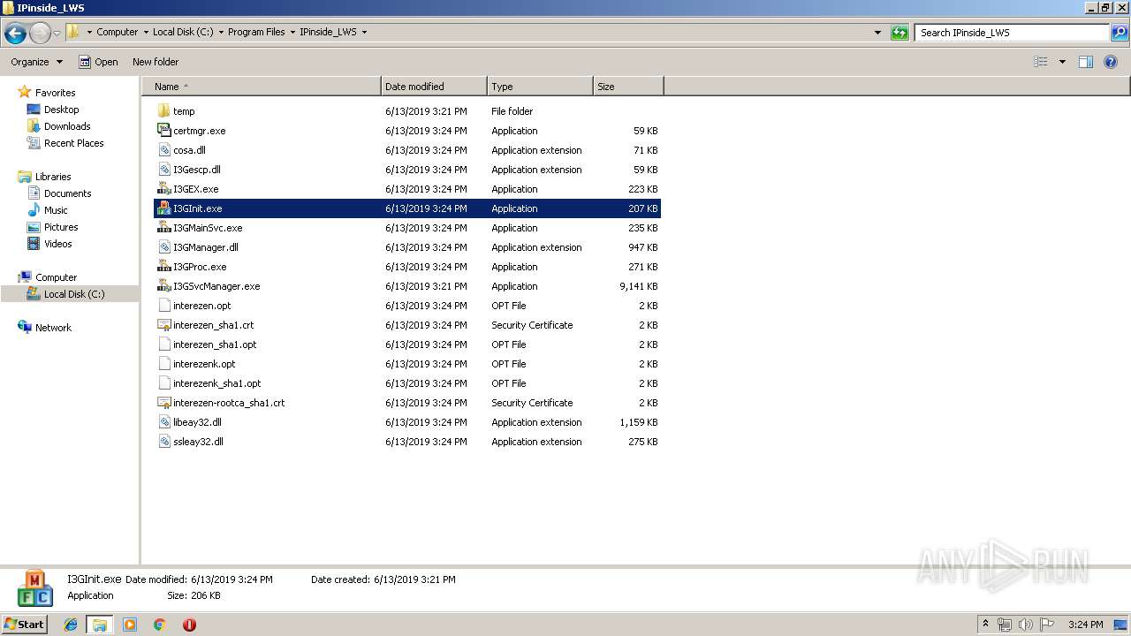Open media player from taskbar

[130, 625]
